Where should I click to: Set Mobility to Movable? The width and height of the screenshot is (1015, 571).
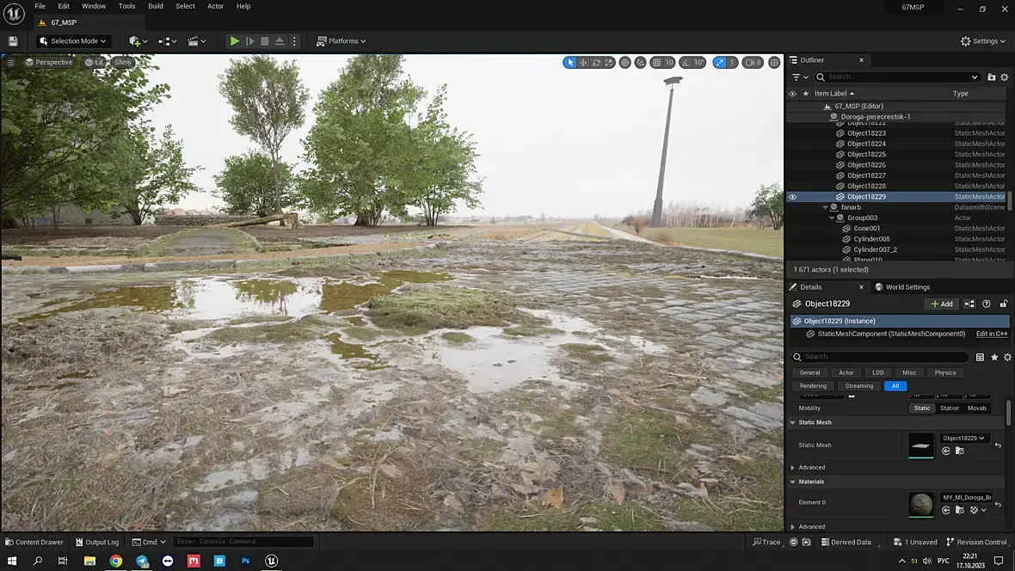[x=977, y=408]
